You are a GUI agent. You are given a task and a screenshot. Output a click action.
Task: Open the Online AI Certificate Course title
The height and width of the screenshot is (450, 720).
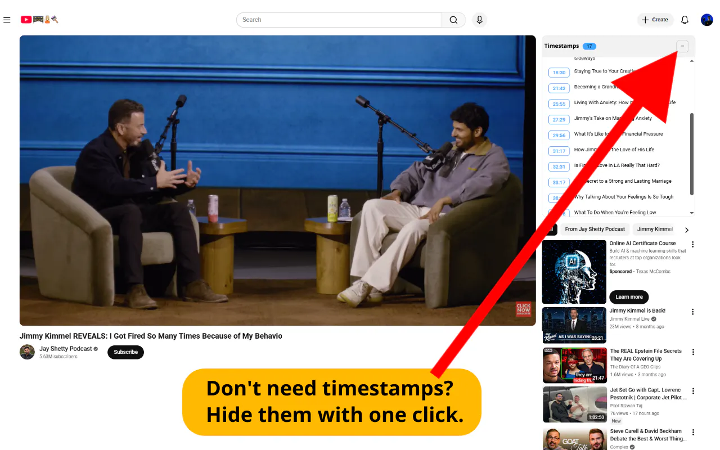(x=643, y=244)
